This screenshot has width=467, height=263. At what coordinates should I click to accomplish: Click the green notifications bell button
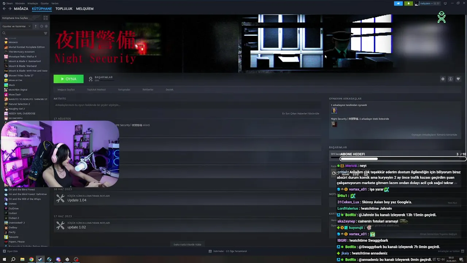[x=409, y=3]
